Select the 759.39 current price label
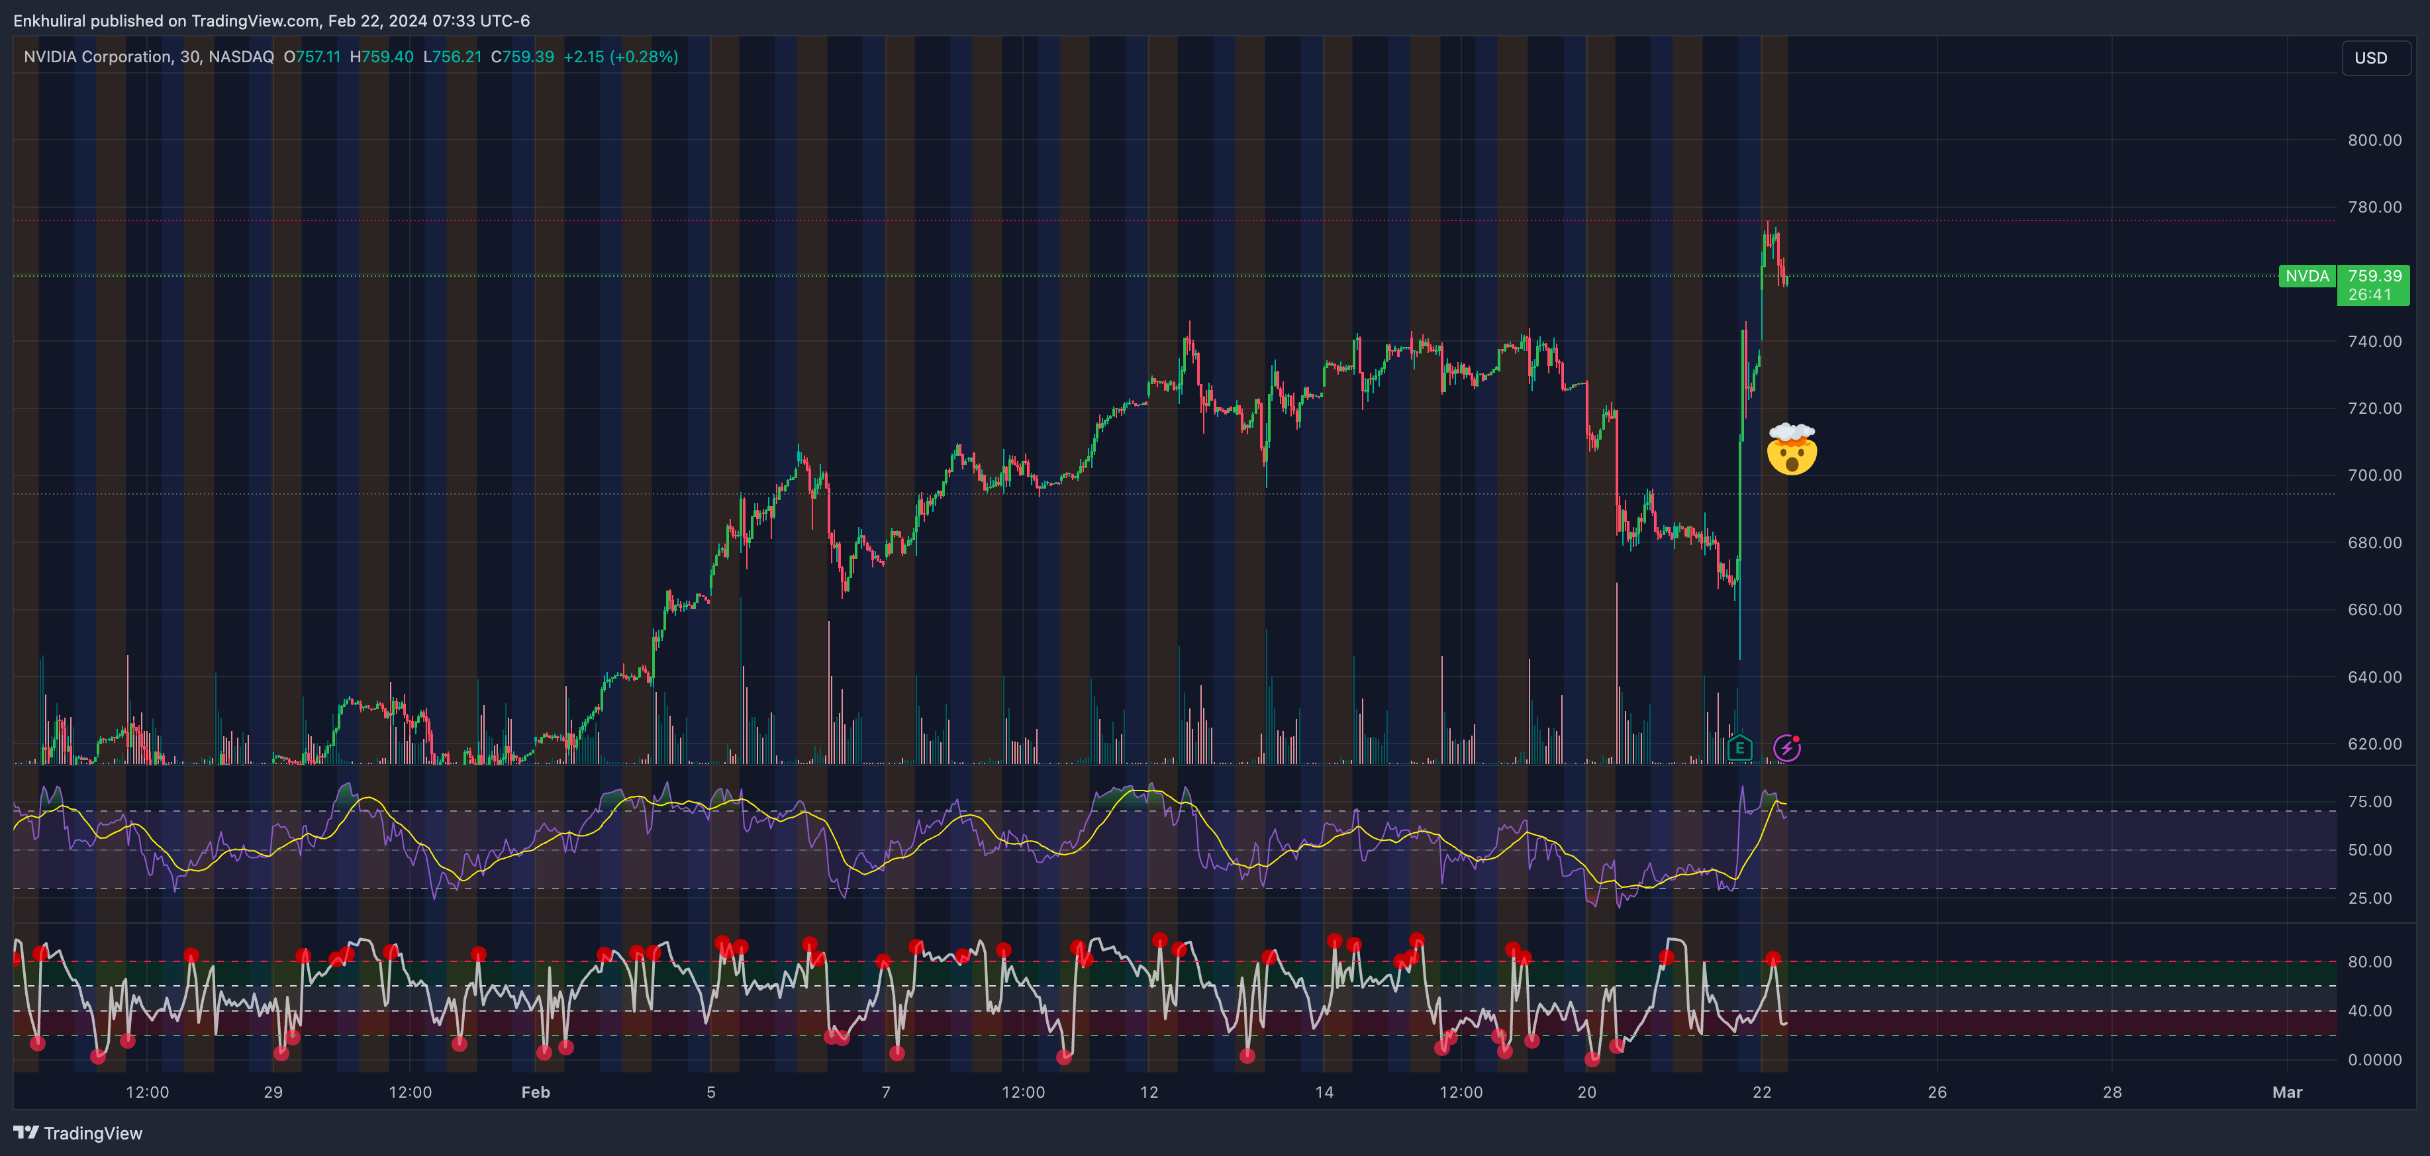This screenshot has height=1156, width=2430. [x=2374, y=275]
